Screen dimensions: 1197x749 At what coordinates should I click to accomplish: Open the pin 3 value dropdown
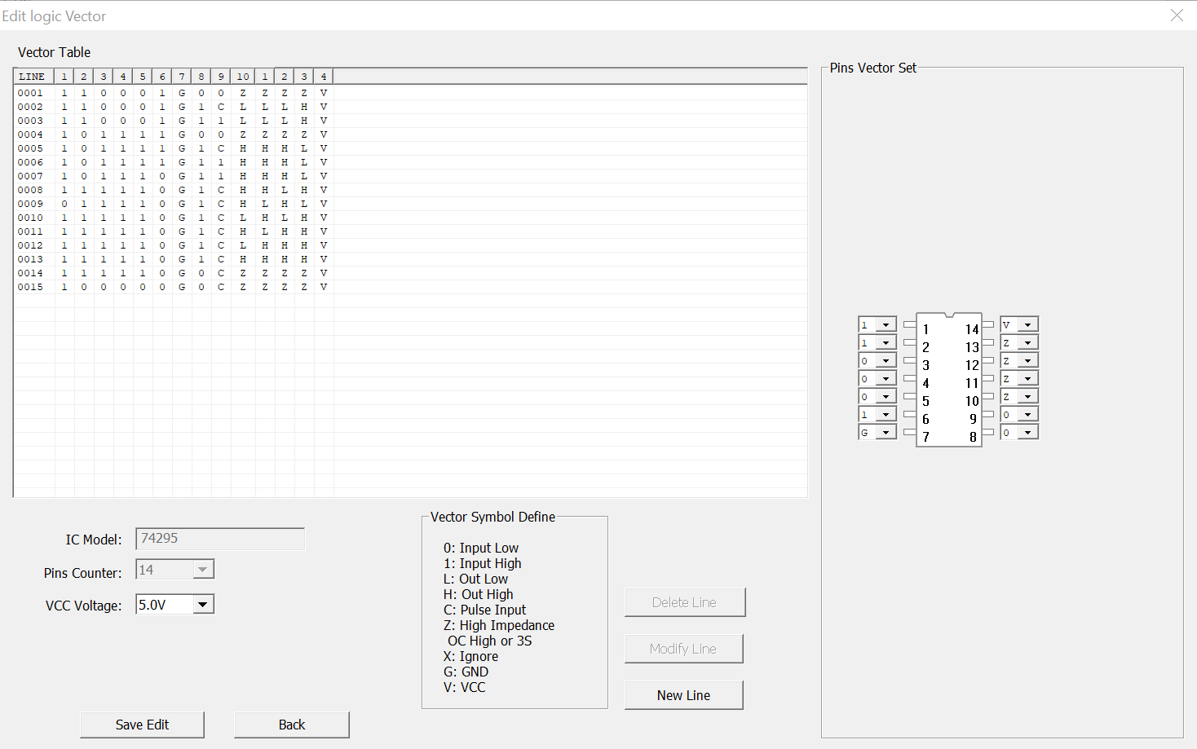(886, 361)
